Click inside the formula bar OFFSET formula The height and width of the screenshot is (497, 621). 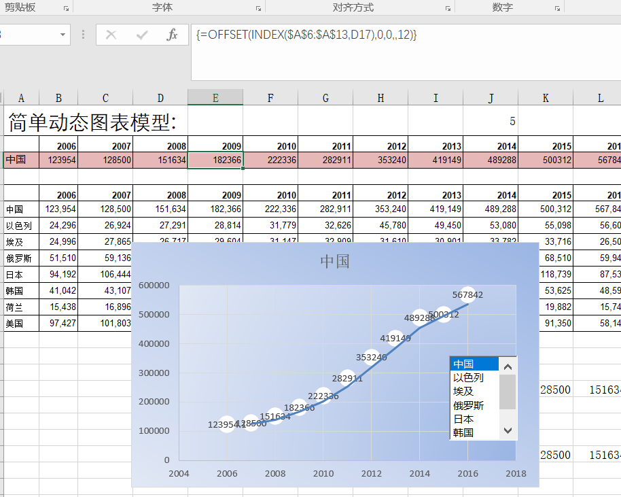tap(306, 35)
